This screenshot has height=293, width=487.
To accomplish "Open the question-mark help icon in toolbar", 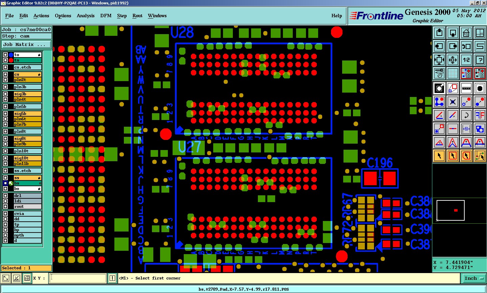I will click(480, 60).
